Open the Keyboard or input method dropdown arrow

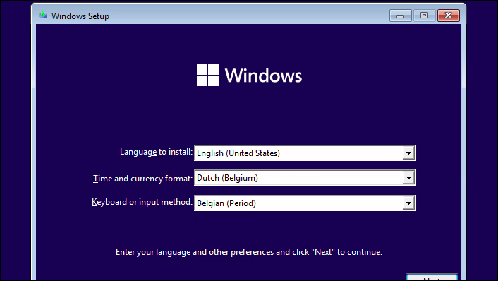coord(408,203)
